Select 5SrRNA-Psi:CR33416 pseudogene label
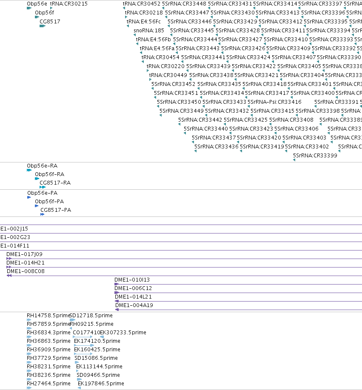This screenshot has height=390, width=362. coord(274,102)
